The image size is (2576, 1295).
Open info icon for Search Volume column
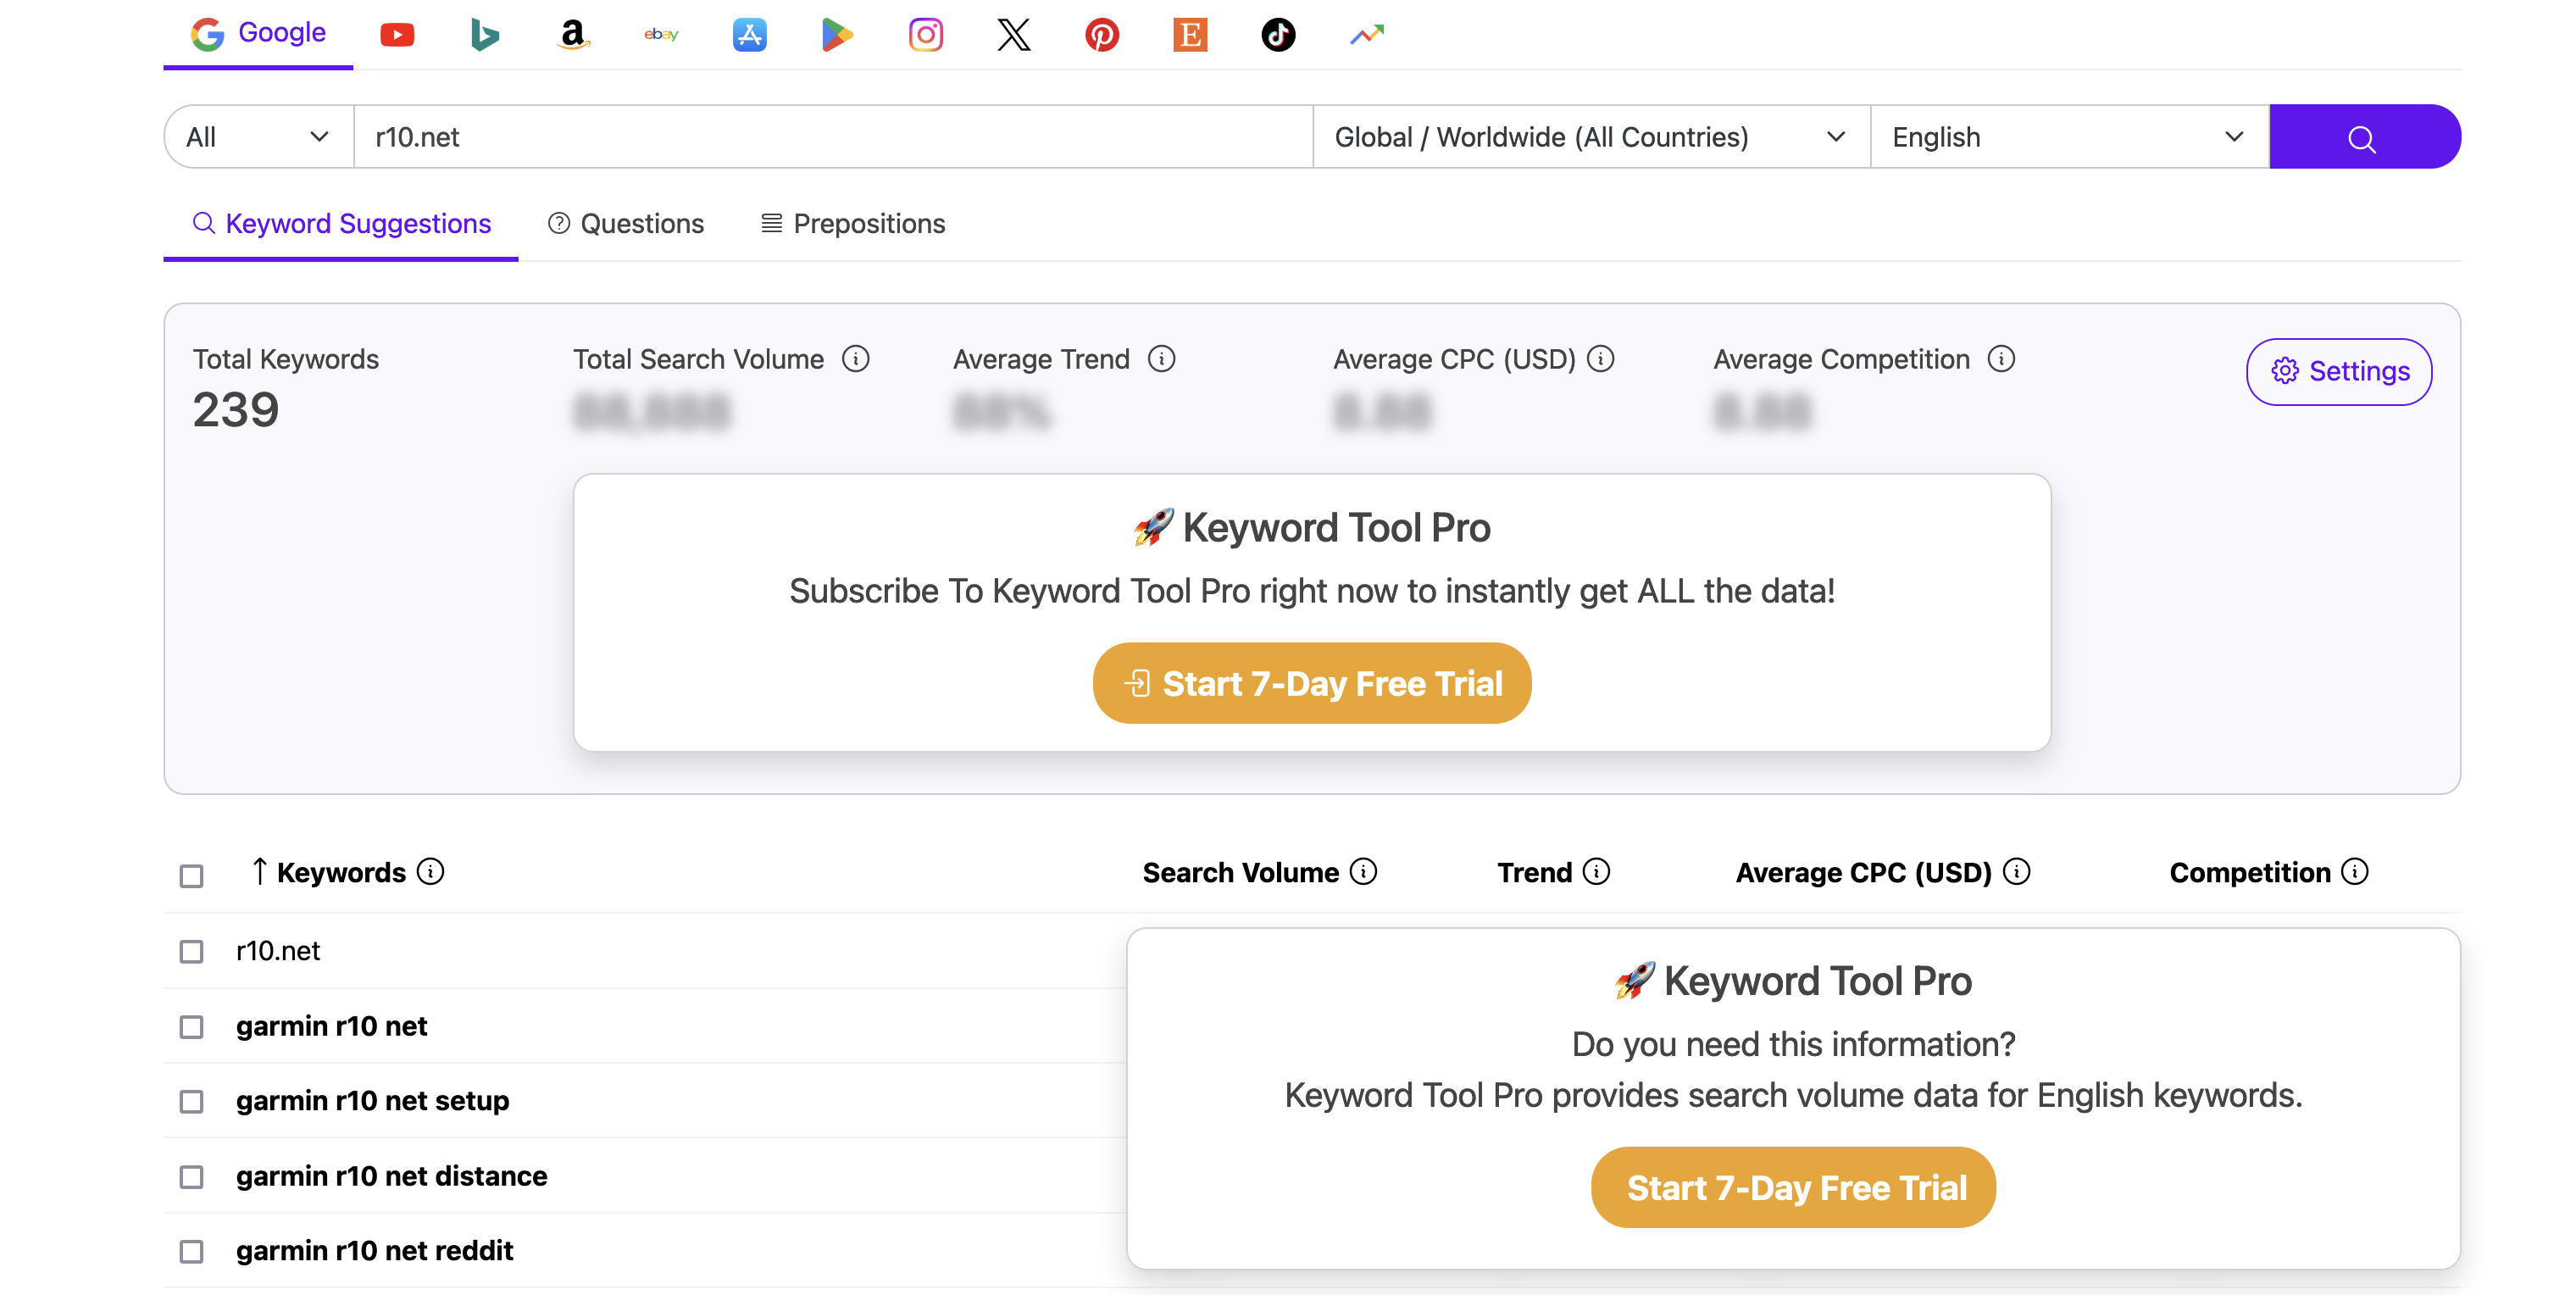click(x=1363, y=872)
